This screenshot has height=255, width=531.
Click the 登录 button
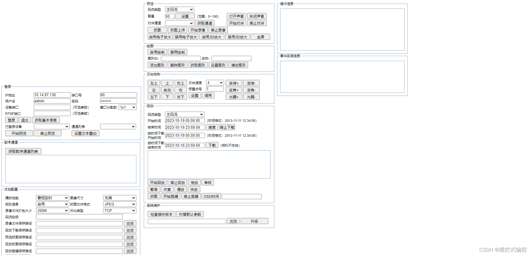pyautogui.click(x=11, y=120)
